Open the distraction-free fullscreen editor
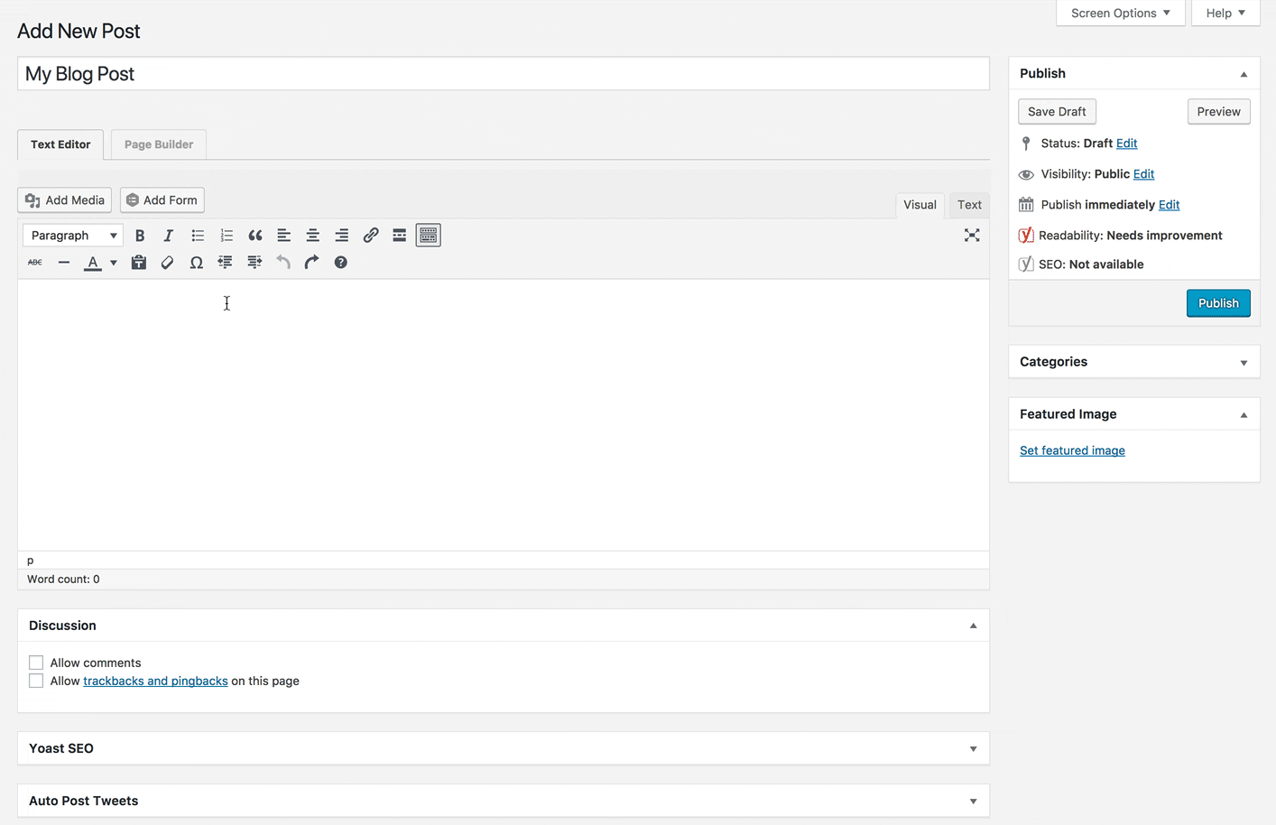This screenshot has width=1276, height=825. click(972, 235)
